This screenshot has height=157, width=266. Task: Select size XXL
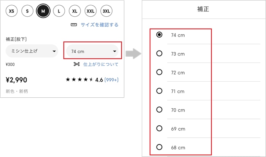coord(90,11)
